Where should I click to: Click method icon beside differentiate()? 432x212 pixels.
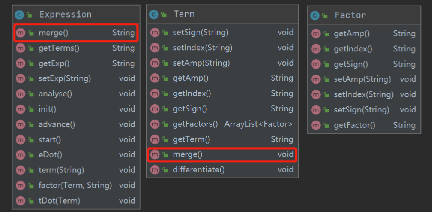click(155, 170)
